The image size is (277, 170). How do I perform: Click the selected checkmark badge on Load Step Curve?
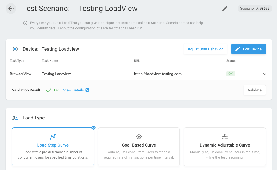94,128
